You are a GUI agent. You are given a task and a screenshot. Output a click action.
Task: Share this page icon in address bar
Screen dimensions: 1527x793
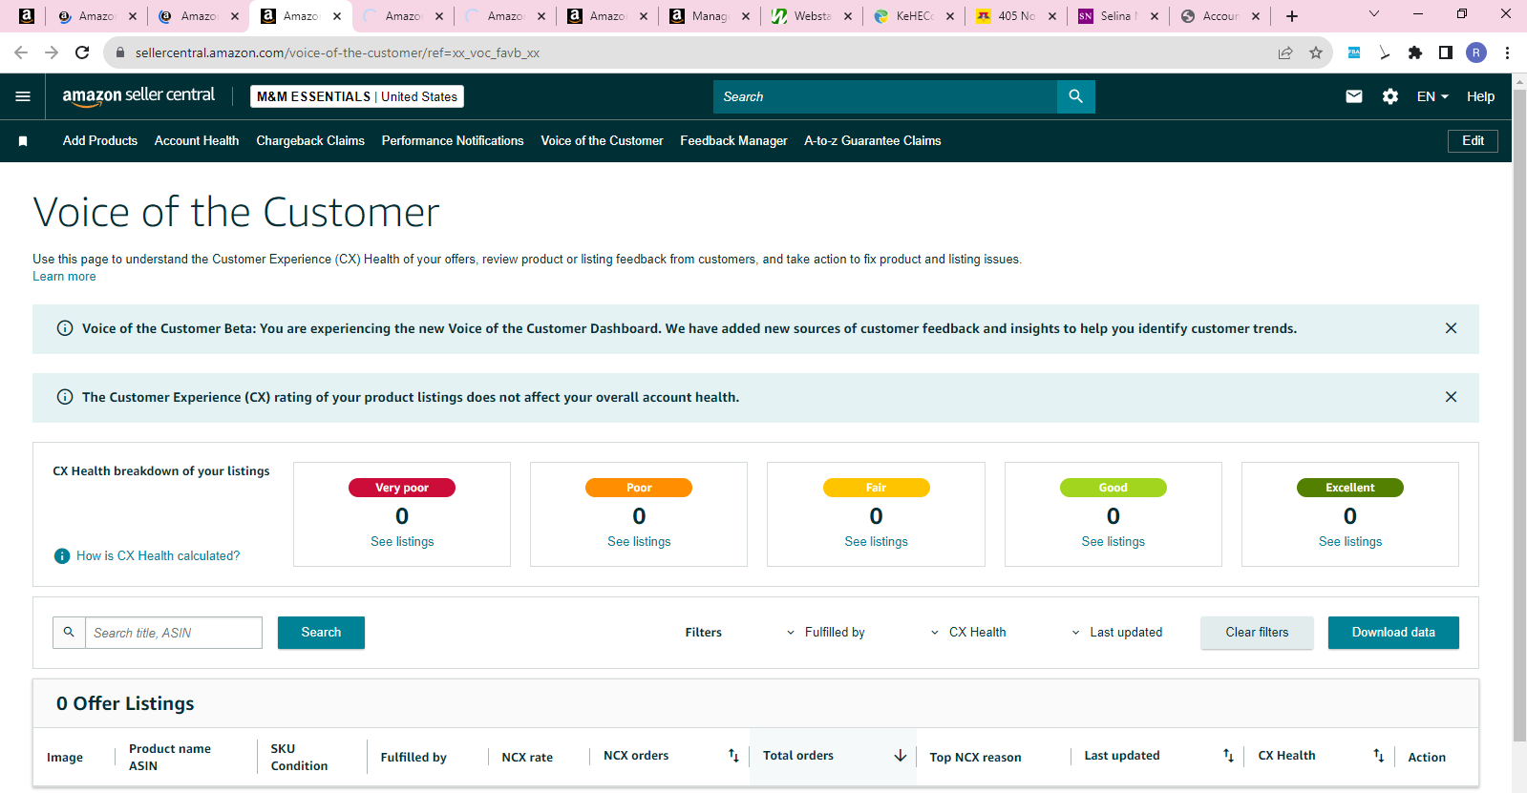click(x=1285, y=52)
